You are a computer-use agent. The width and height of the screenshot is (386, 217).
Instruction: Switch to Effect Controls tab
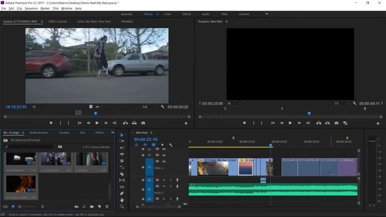[x=58, y=22]
